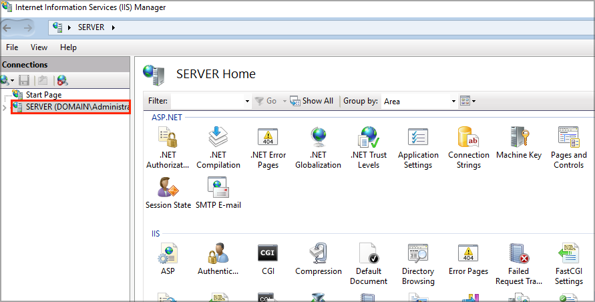The width and height of the screenshot is (595, 302).
Task: Click the Show All button
Action: tap(312, 101)
